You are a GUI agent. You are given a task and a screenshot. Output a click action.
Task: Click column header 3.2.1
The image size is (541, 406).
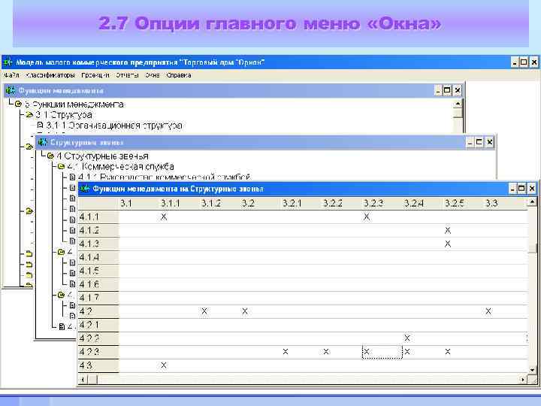tap(292, 203)
